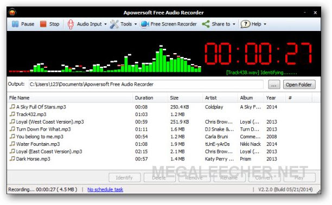Open the No schedule task link

click(105, 189)
